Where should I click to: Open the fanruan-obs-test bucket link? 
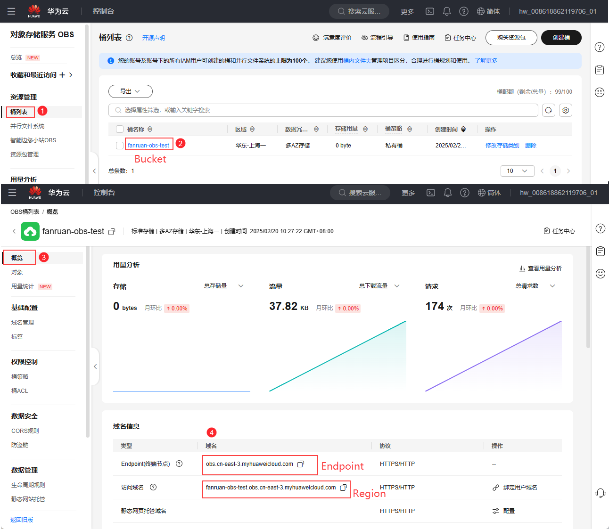[148, 146]
